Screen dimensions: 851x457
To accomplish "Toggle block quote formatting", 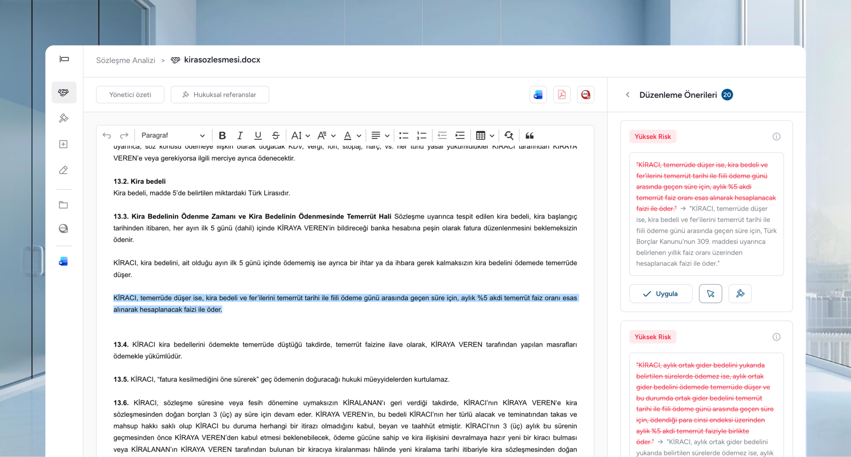I will pyautogui.click(x=530, y=136).
